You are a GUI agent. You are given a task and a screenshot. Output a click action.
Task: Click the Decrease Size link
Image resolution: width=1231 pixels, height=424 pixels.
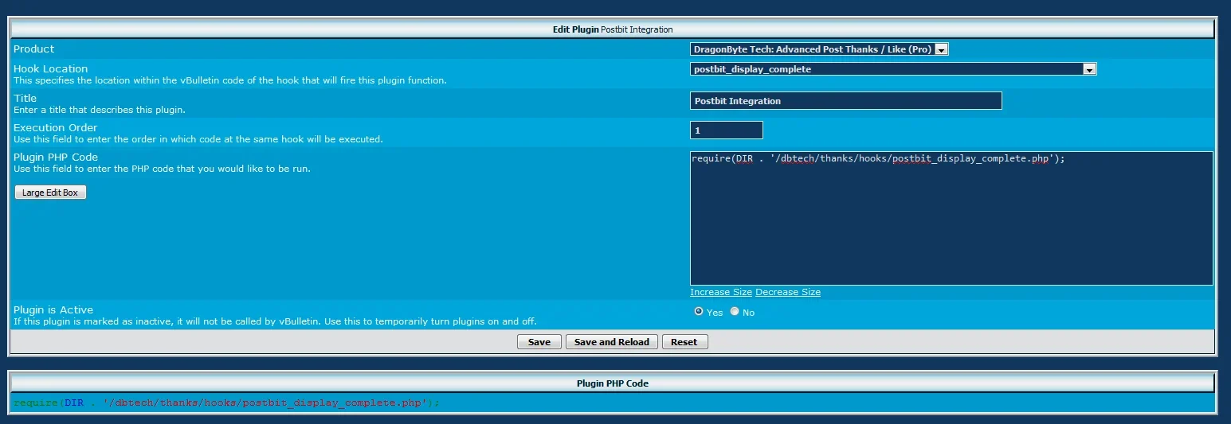[x=788, y=292]
